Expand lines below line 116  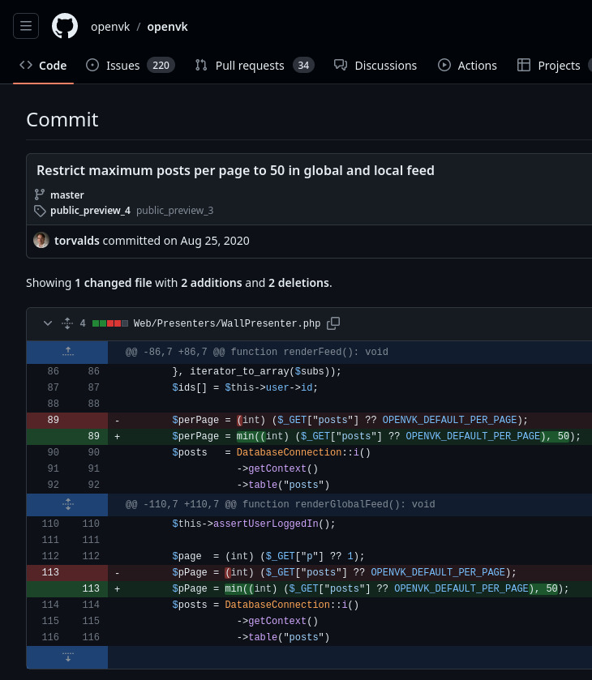(67, 656)
